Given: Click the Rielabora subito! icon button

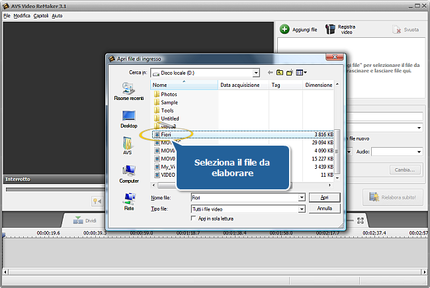Looking at the screenshot, I should click(392, 197).
